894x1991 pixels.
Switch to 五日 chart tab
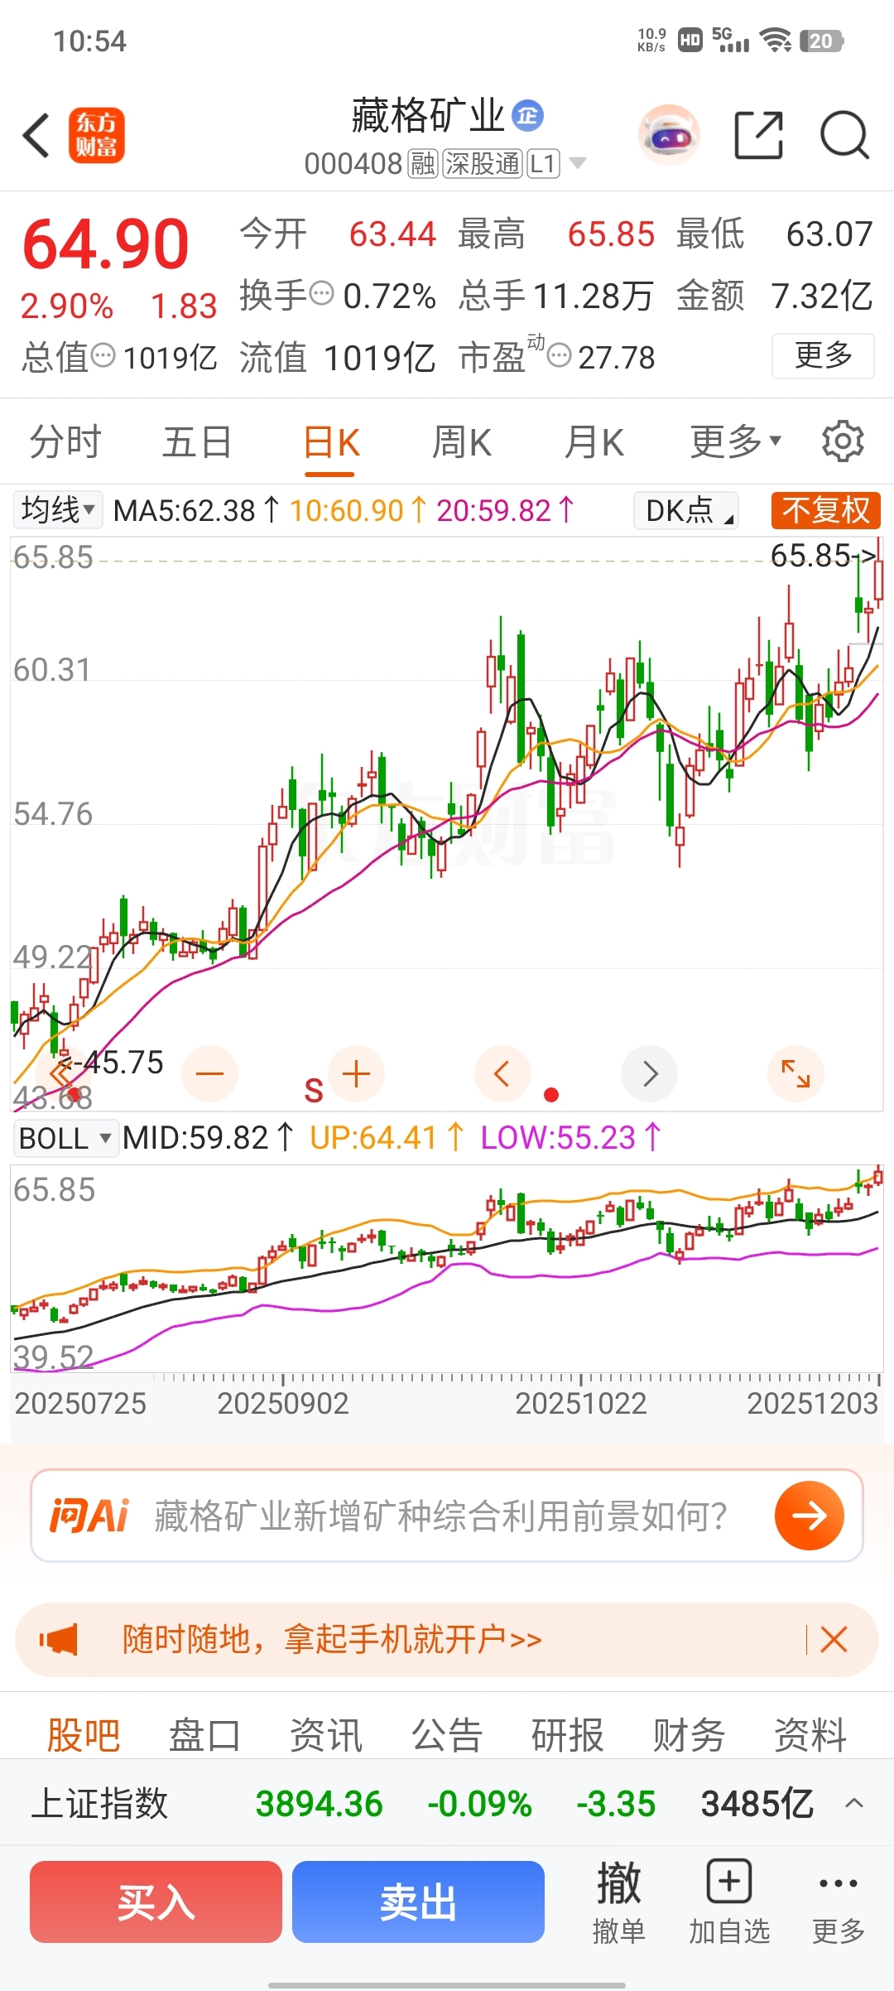(x=197, y=441)
